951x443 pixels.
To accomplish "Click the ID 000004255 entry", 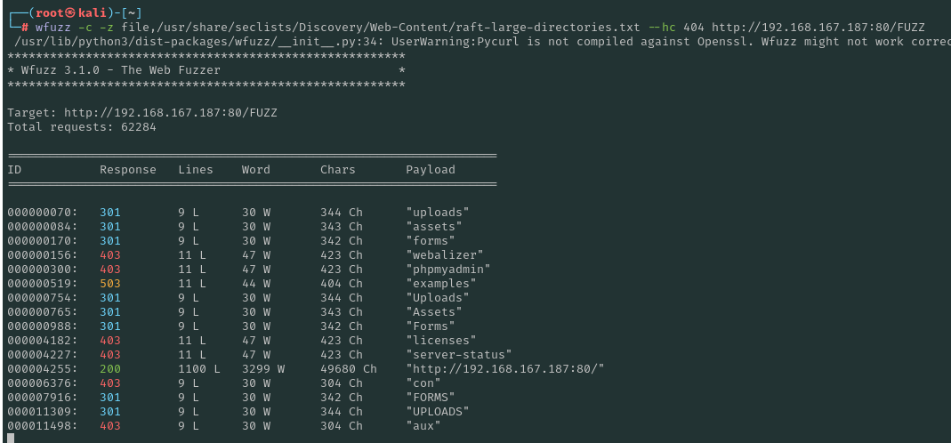I will 43,368.
